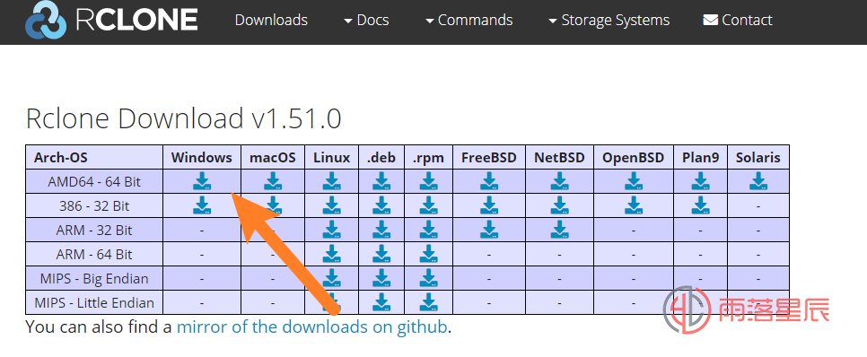Expand the Storage Systems dropdown
Screen dimensions: 867x357
(609, 21)
